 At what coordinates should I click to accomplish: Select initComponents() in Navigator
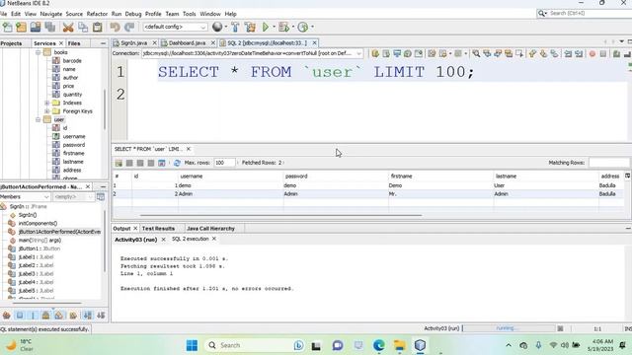point(38,224)
